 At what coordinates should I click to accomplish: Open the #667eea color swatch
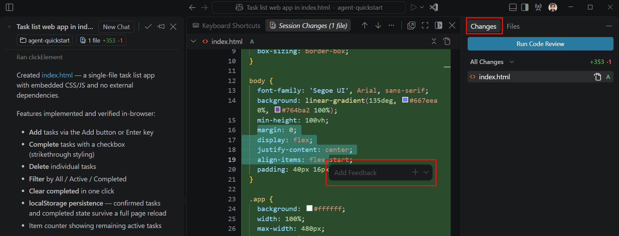click(405, 100)
